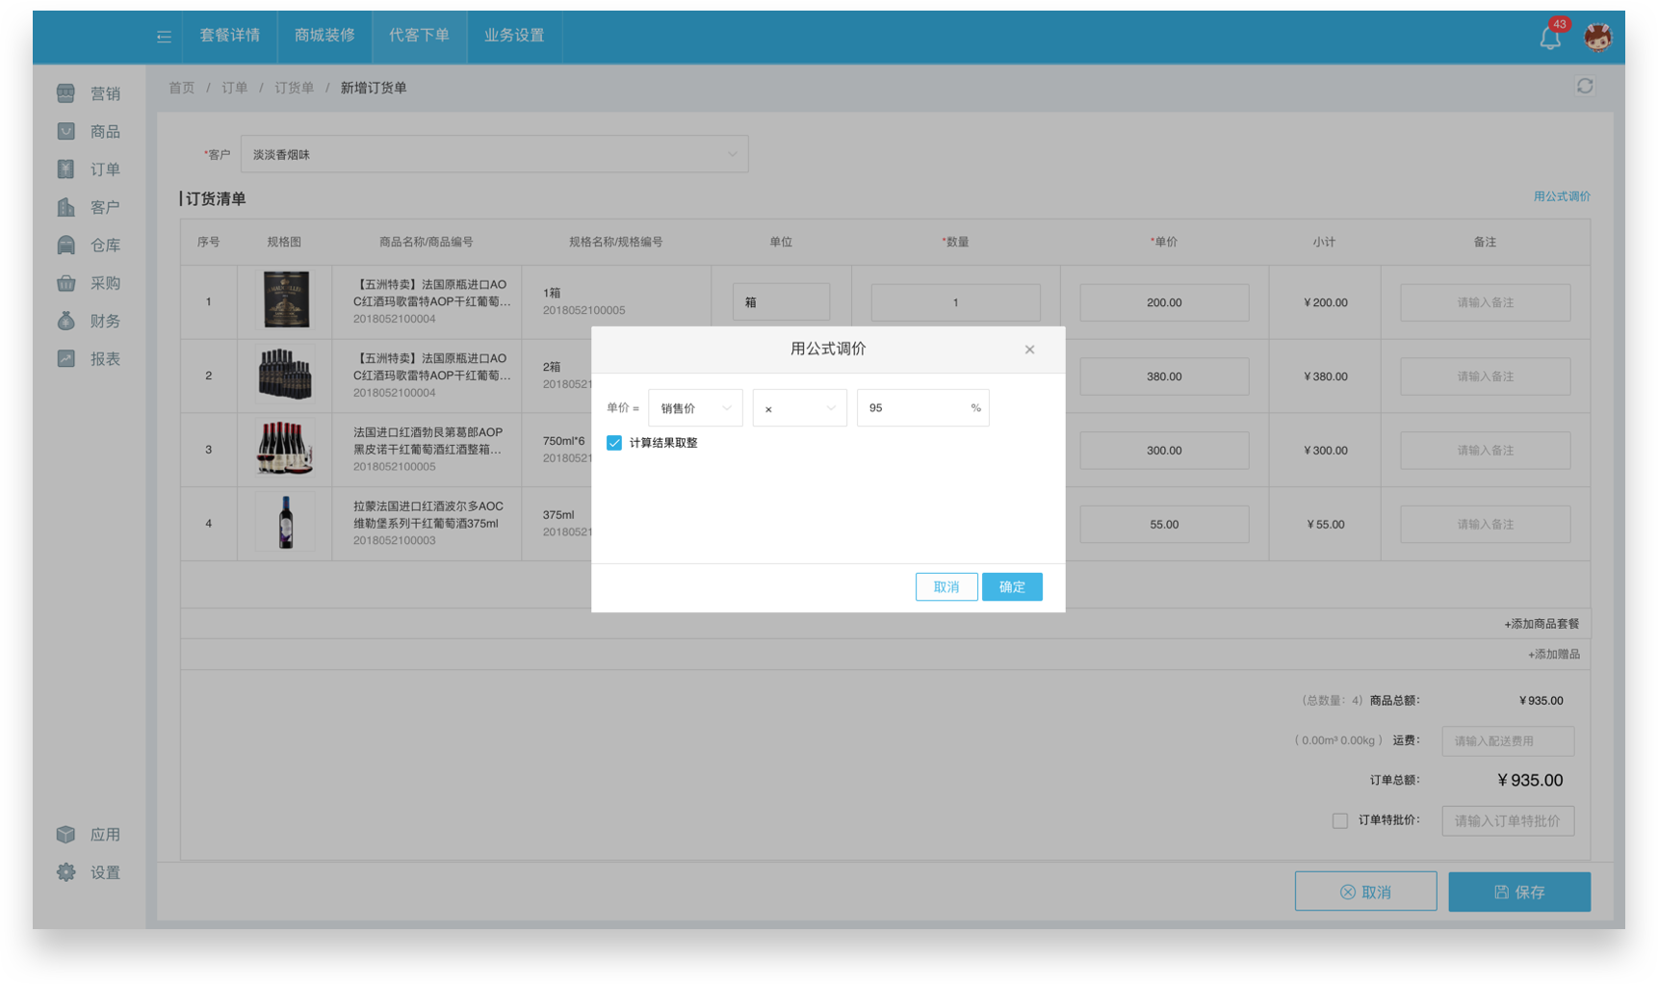This screenshot has width=1658, height=985.
Task: Confirm formula with 确定 button
Action: point(1011,587)
